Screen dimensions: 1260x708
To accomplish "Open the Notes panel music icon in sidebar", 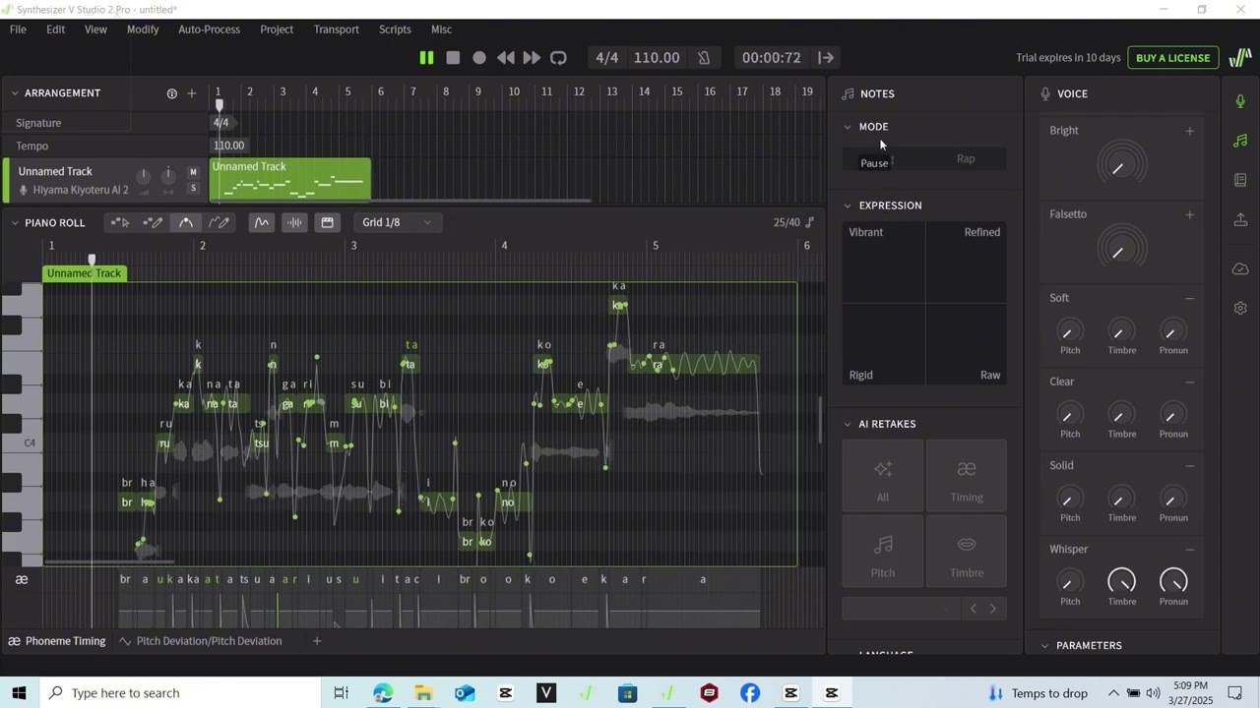I will (x=1240, y=141).
